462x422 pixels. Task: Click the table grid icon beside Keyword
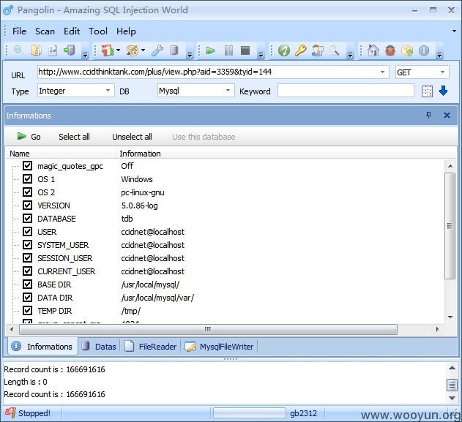tap(428, 91)
